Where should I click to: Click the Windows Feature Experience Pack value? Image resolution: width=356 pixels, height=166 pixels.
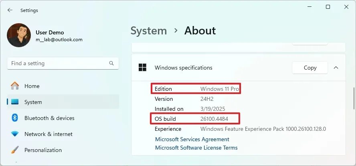pos(263,129)
